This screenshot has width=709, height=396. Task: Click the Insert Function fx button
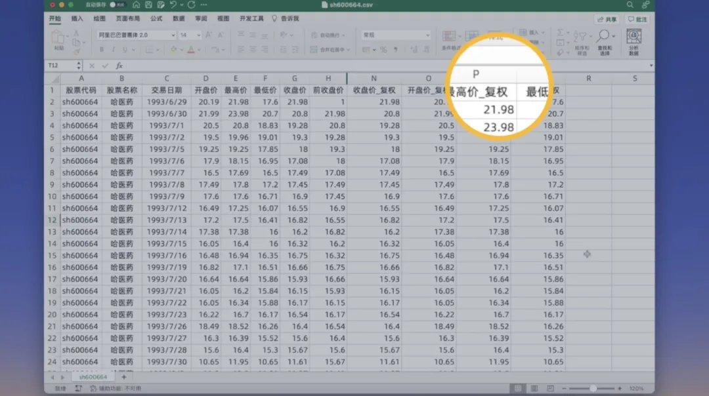tap(119, 66)
